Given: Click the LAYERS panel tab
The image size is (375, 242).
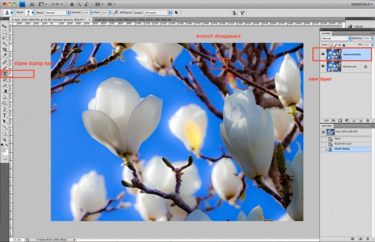Looking at the screenshot, I should tap(326, 33).
